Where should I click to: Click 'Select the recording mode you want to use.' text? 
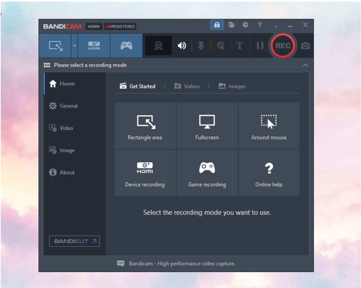tap(207, 213)
